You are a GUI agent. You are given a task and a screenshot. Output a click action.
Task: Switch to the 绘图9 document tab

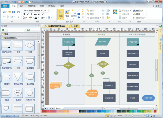pyautogui.click(x=75, y=26)
